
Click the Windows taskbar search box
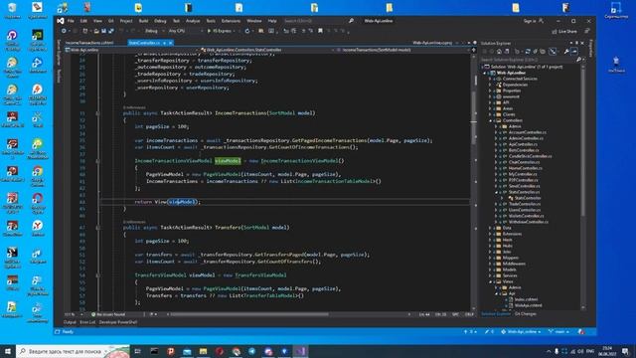click(x=73, y=351)
